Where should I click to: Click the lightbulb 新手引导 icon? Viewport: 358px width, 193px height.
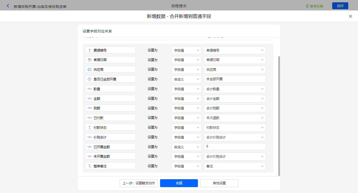(307, 6)
